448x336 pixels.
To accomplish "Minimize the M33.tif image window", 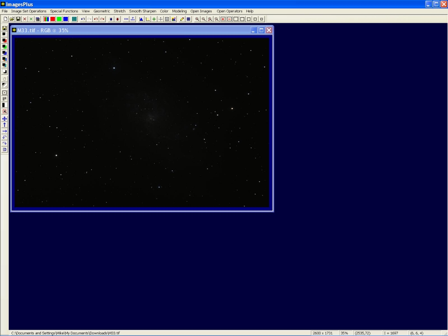I will coord(253,30).
